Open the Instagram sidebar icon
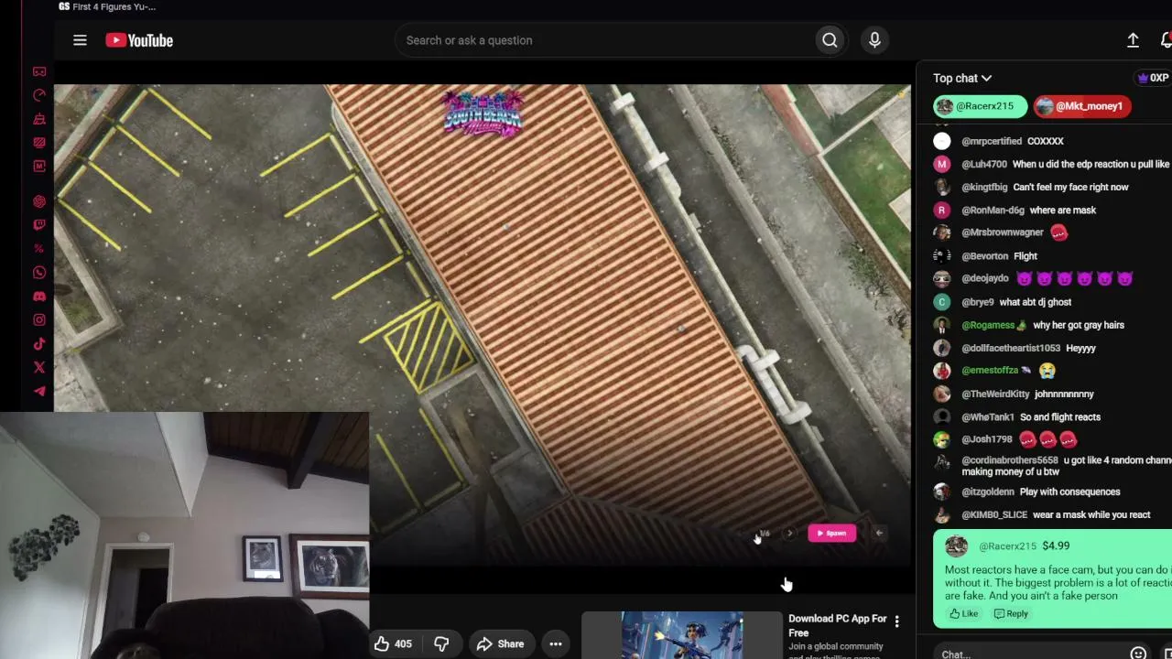The image size is (1172, 659). click(x=39, y=320)
